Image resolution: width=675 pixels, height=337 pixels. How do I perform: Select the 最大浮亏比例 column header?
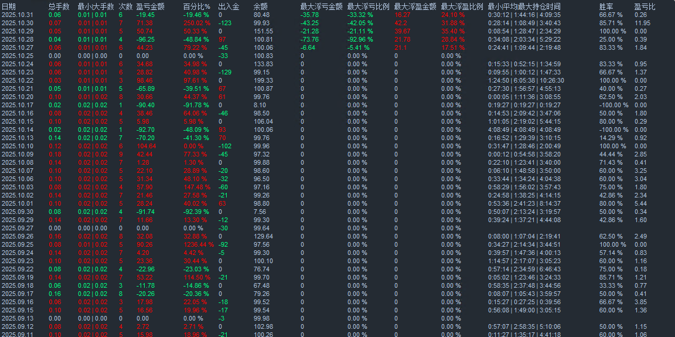coord(369,6)
